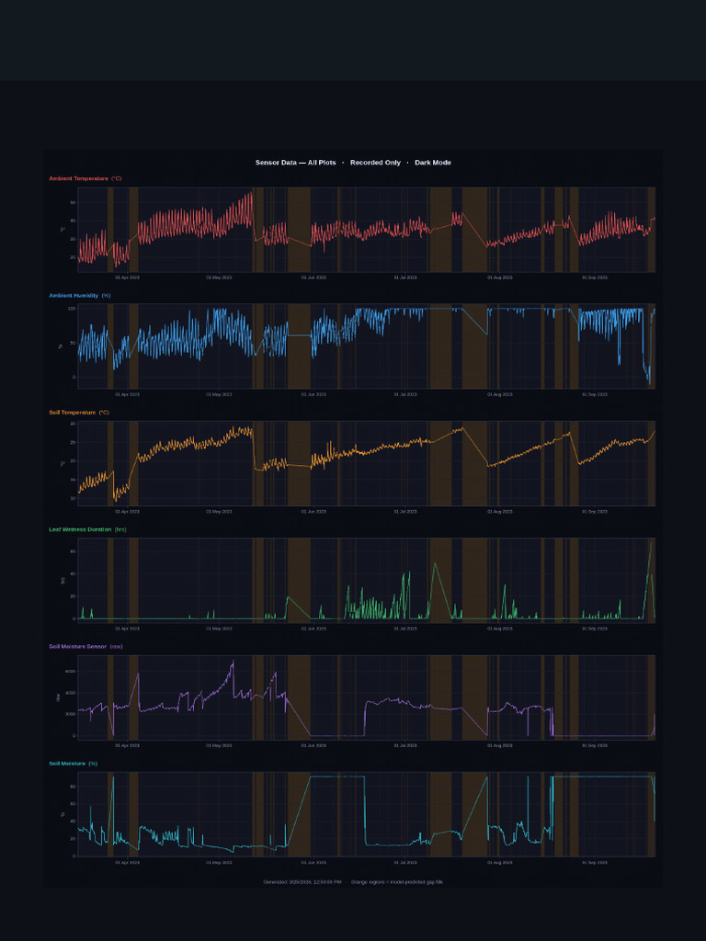Image resolution: width=706 pixels, height=941 pixels.
Task: Click '01 Sep 2023' under the Ambient Temperature plot
Action: pos(595,278)
